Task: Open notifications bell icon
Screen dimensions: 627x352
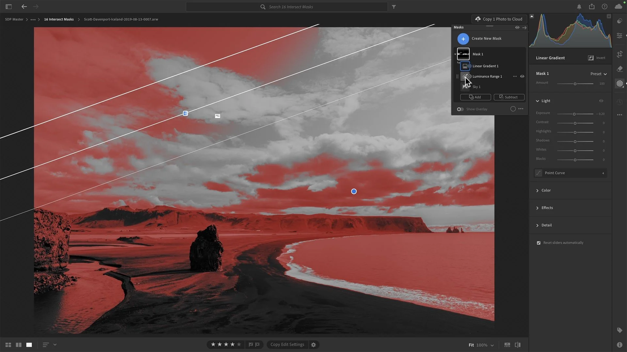Action: [579, 7]
